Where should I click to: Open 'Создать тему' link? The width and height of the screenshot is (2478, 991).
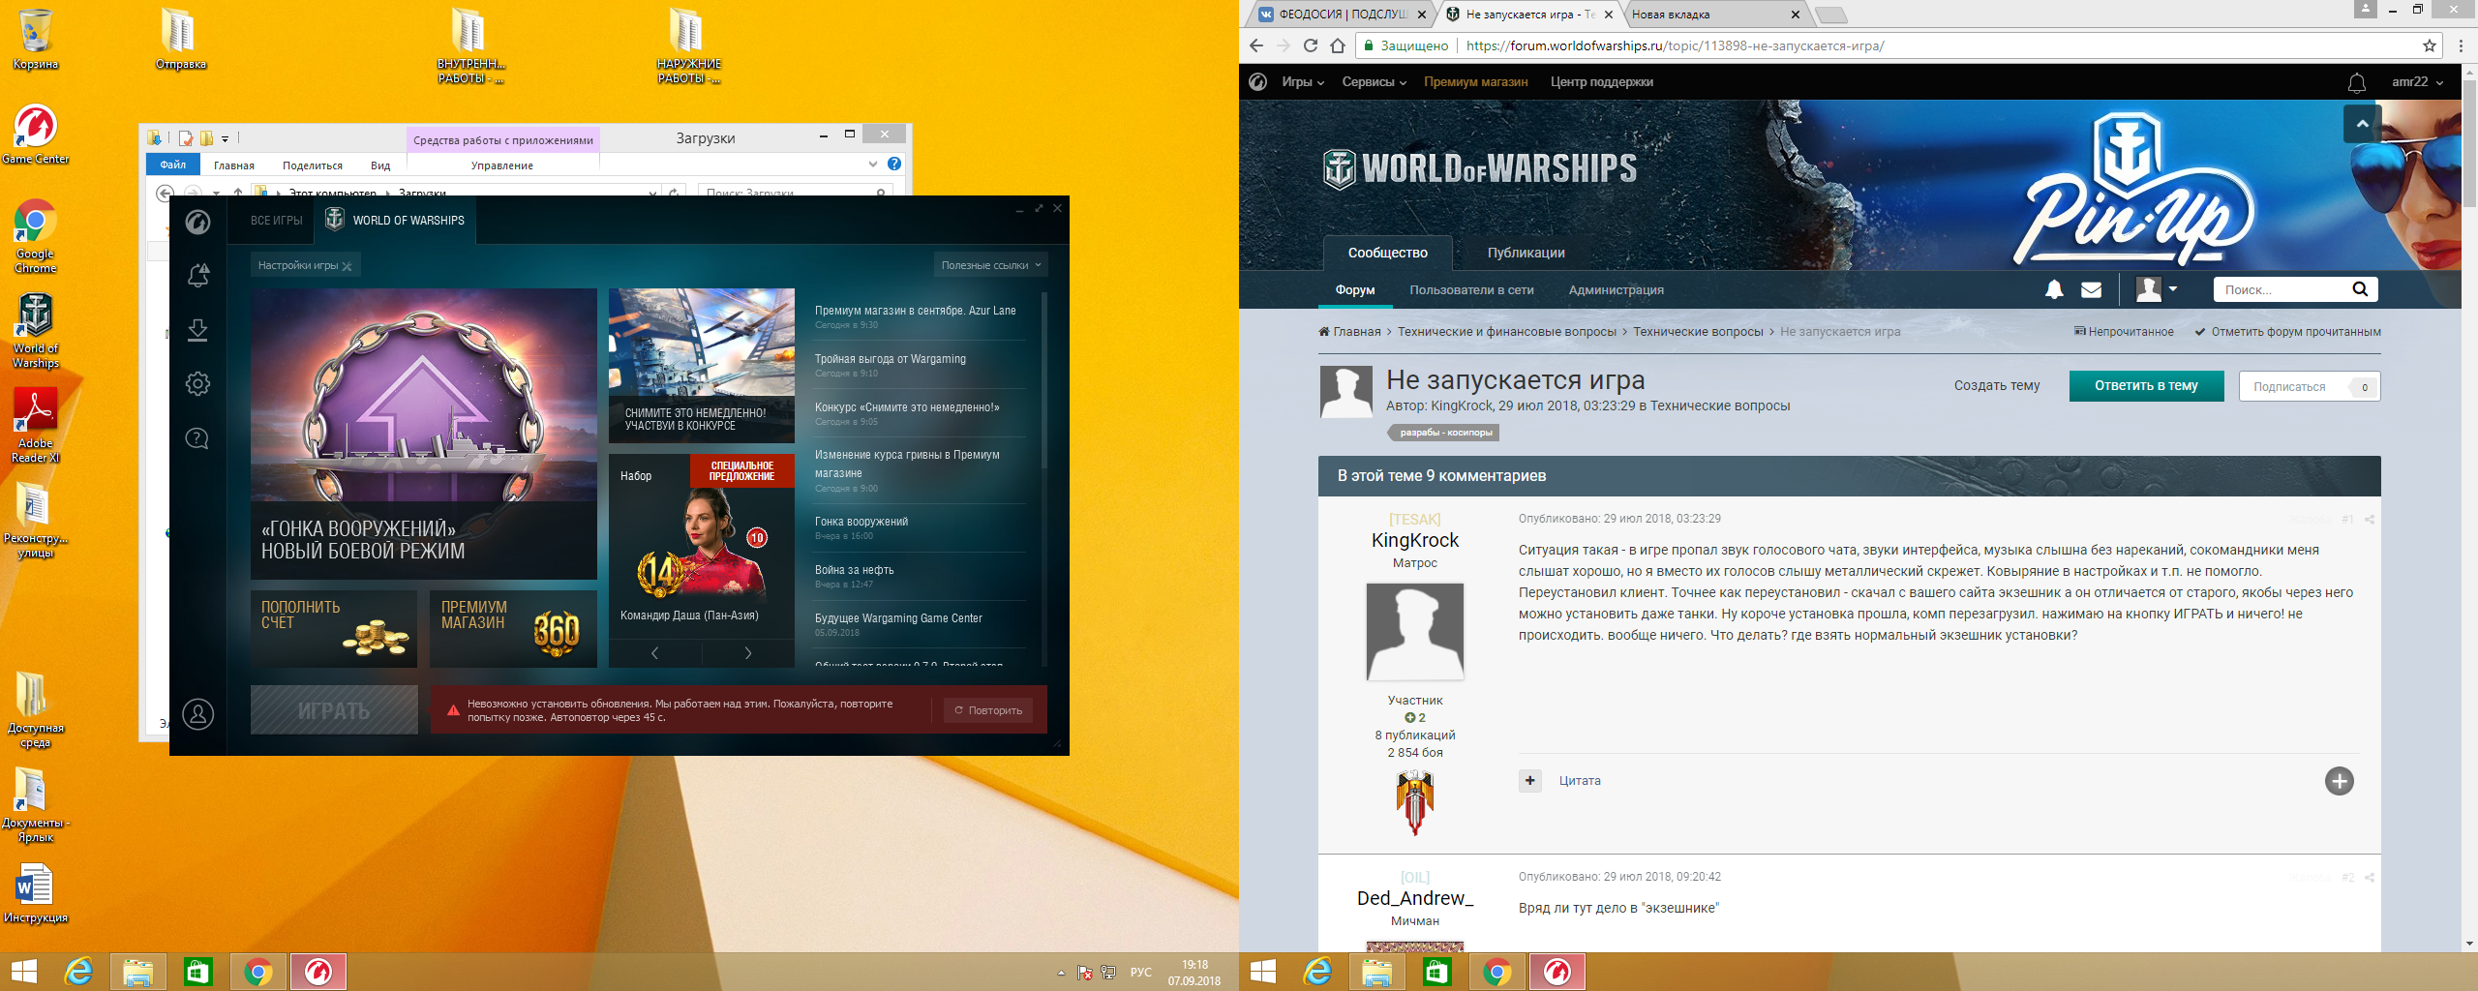click(x=1996, y=385)
